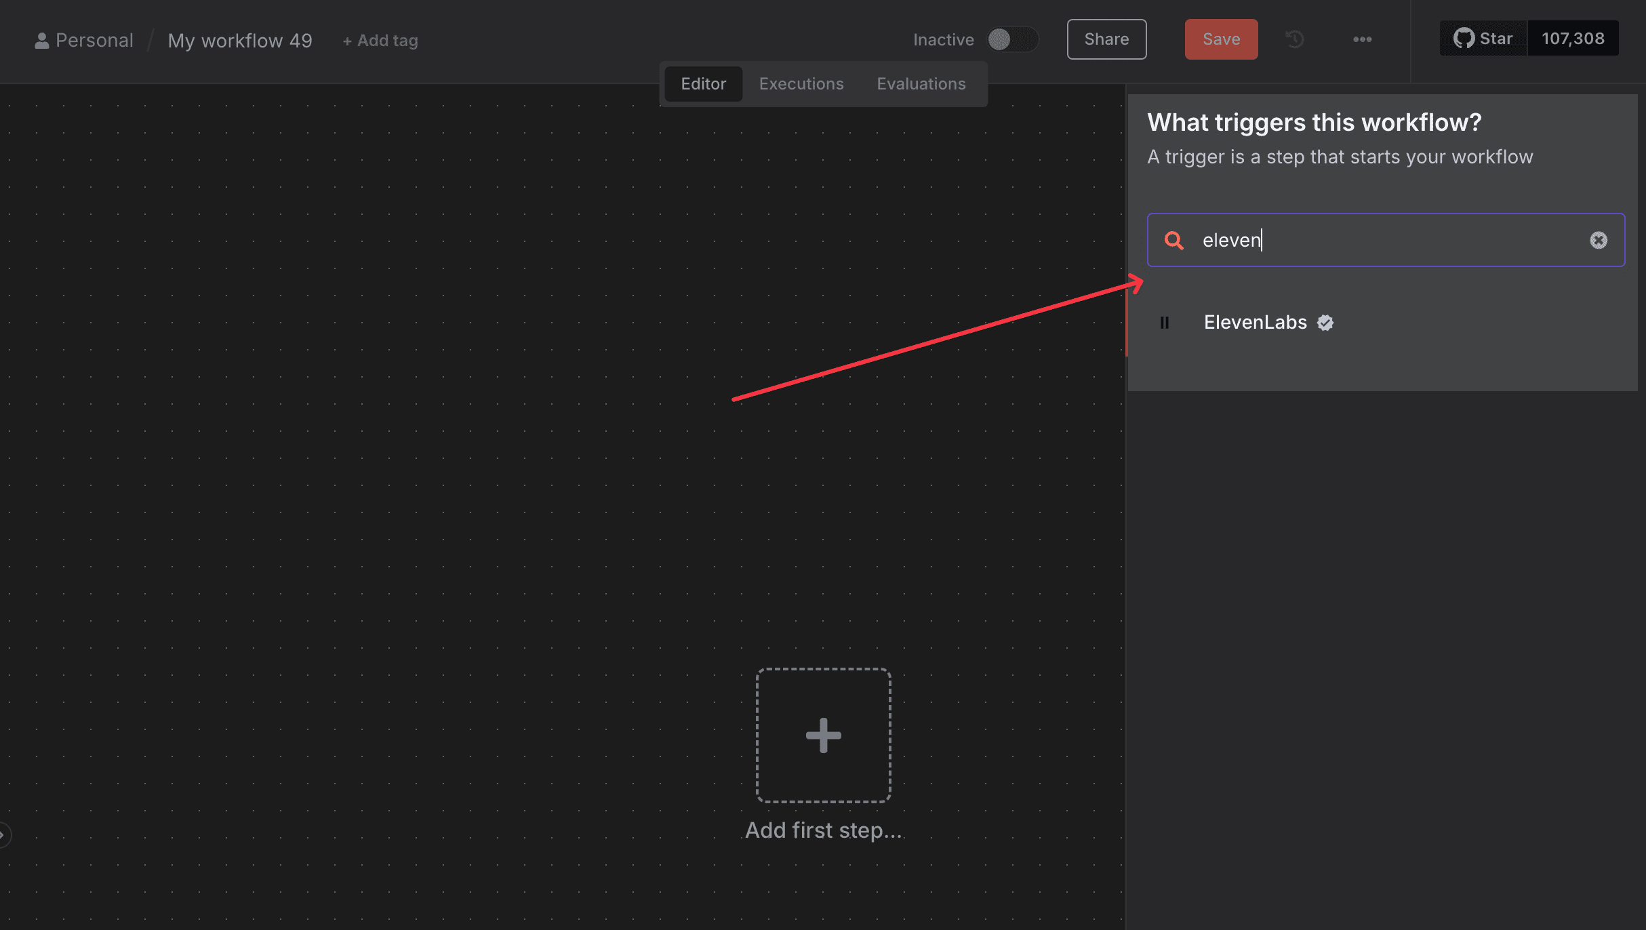Click the verified badge next to ElevenLabs
The height and width of the screenshot is (930, 1646).
click(1325, 323)
